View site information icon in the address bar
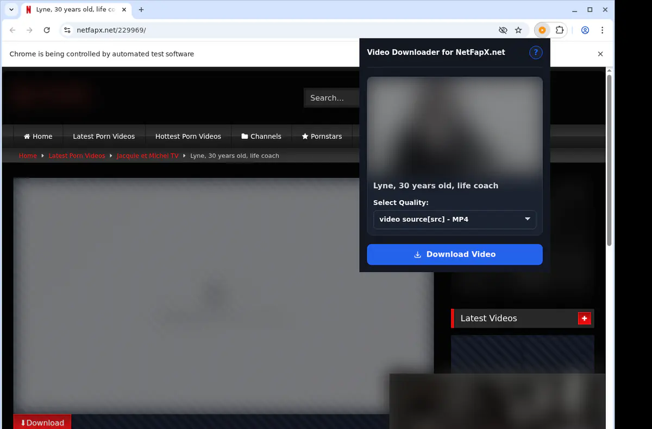Screen dimensions: 652x429 67,30
